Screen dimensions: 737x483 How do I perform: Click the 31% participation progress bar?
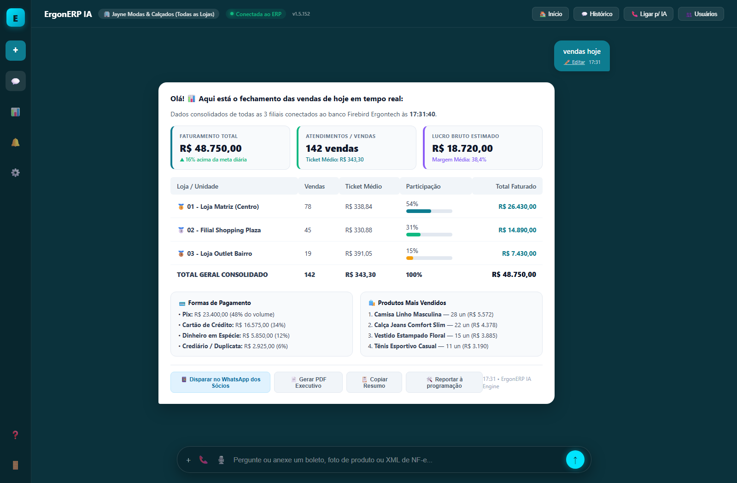pos(429,235)
